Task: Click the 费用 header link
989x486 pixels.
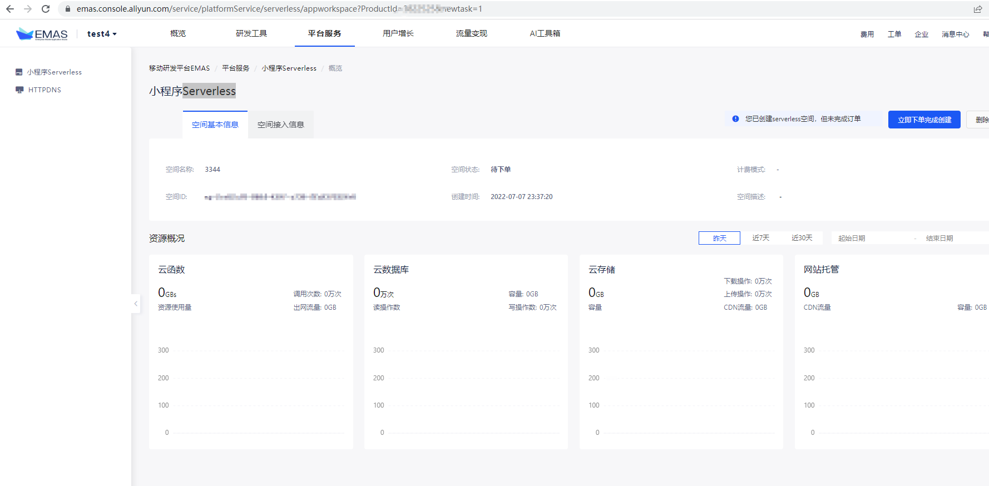Action: 867,34
